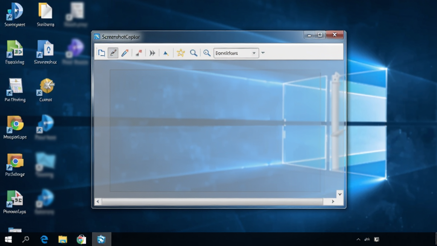Open Chrome store icon on taskbar

[81, 239]
